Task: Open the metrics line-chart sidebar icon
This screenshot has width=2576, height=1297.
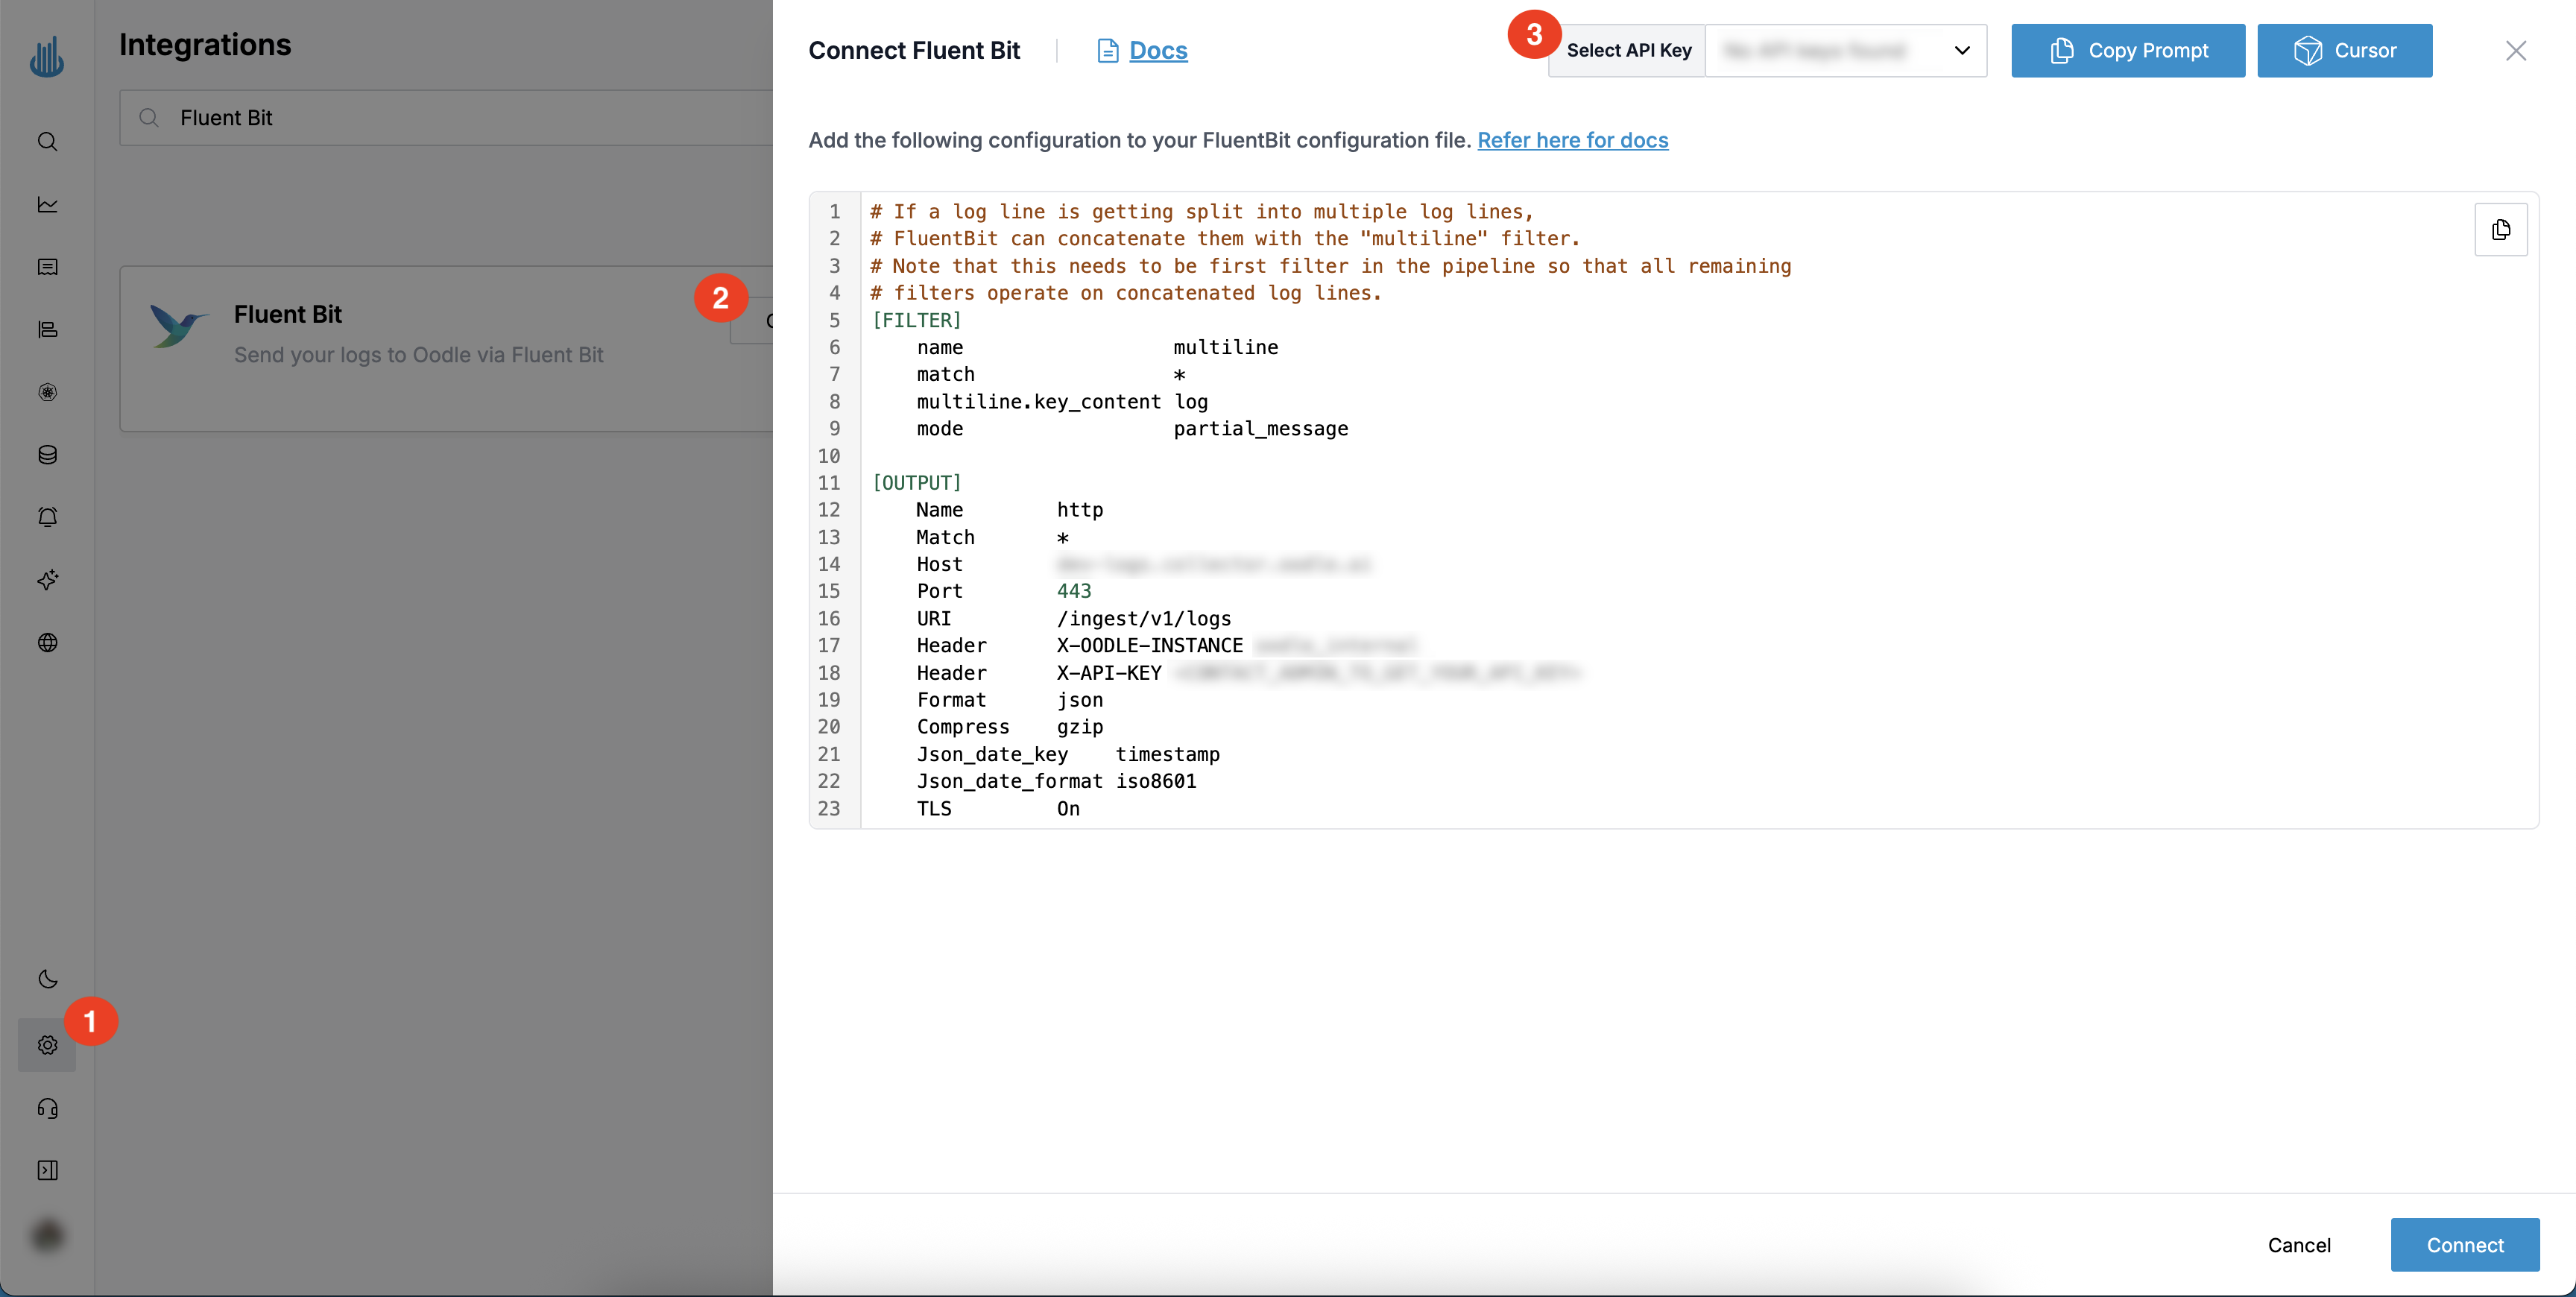Action: pyautogui.click(x=47, y=204)
